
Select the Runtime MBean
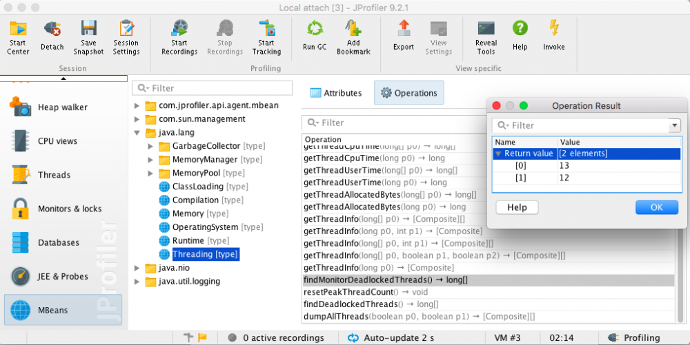pos(194,241)
